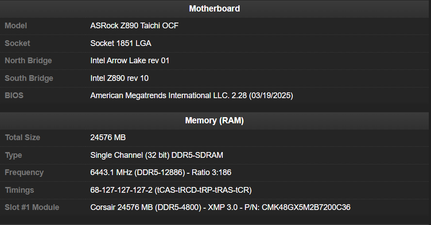Click the BIOS row label
This screenshot has width=431, height=225.
point(14,95)
